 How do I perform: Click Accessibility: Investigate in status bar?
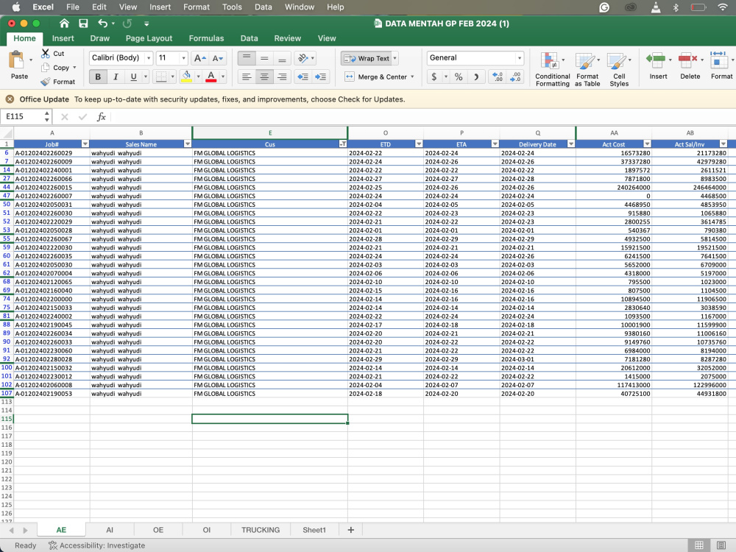tap(97, 545)
